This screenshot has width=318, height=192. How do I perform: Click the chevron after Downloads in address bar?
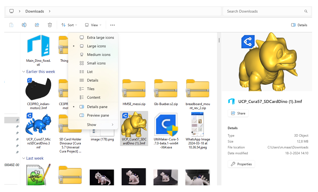coord(50,11)
